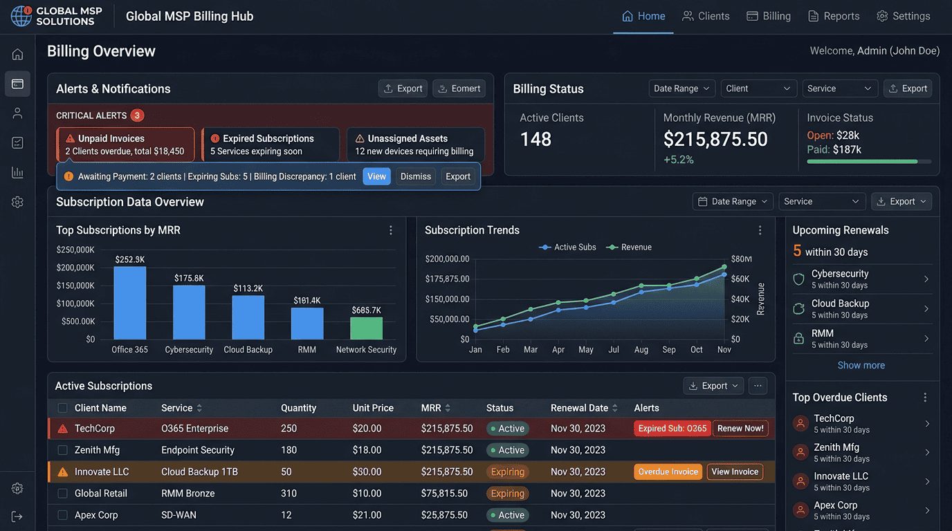Tick the Global Retail row checkbox

63,494
